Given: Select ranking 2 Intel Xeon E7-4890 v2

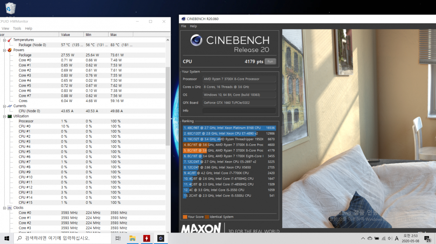Looking at the screenshot, I should tap(229, 133).
